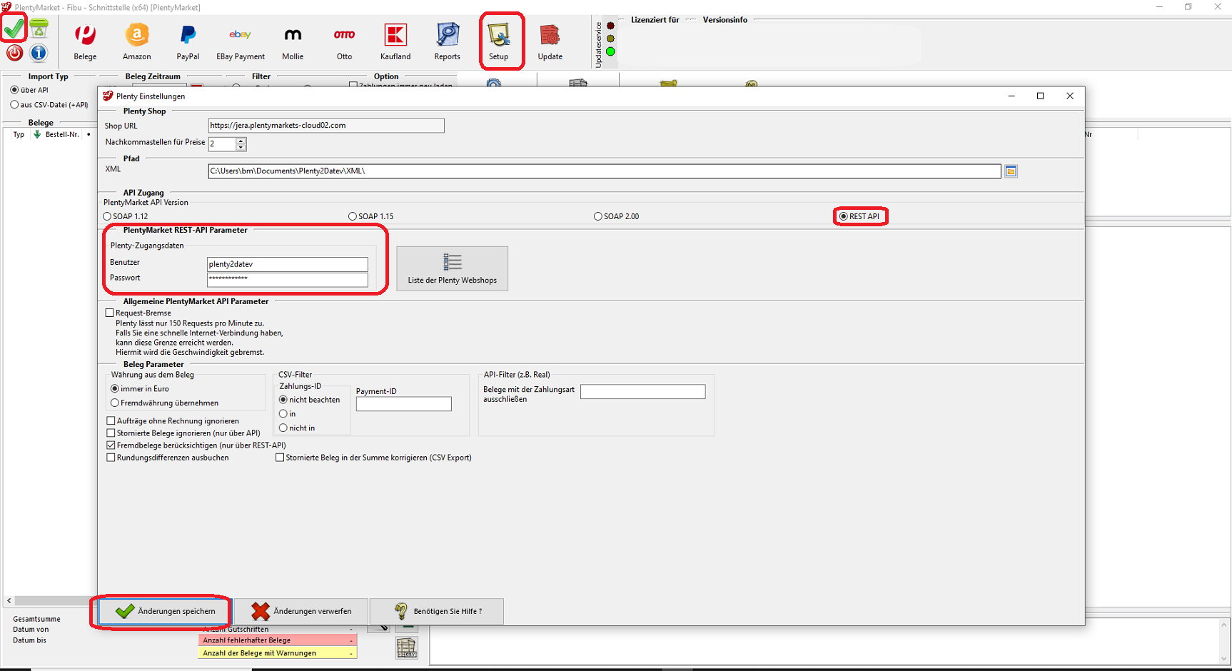Click the Shop URL input field

325,126
